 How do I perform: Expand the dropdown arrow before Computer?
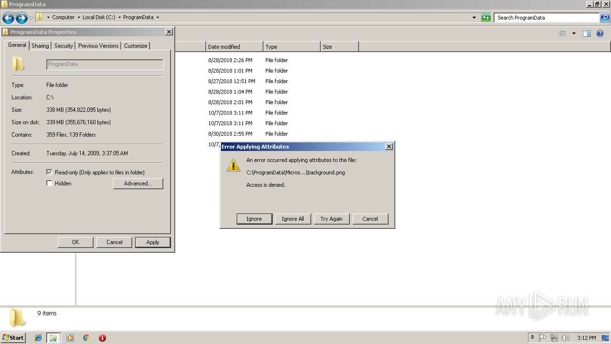point(48,18)
